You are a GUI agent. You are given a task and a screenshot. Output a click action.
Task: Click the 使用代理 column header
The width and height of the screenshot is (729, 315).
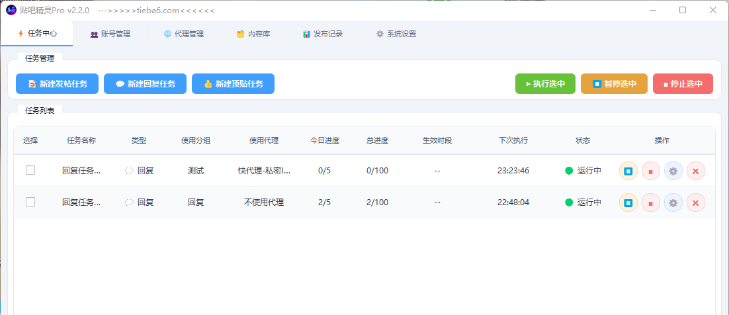pyautogui.click(x=263, y=140)
